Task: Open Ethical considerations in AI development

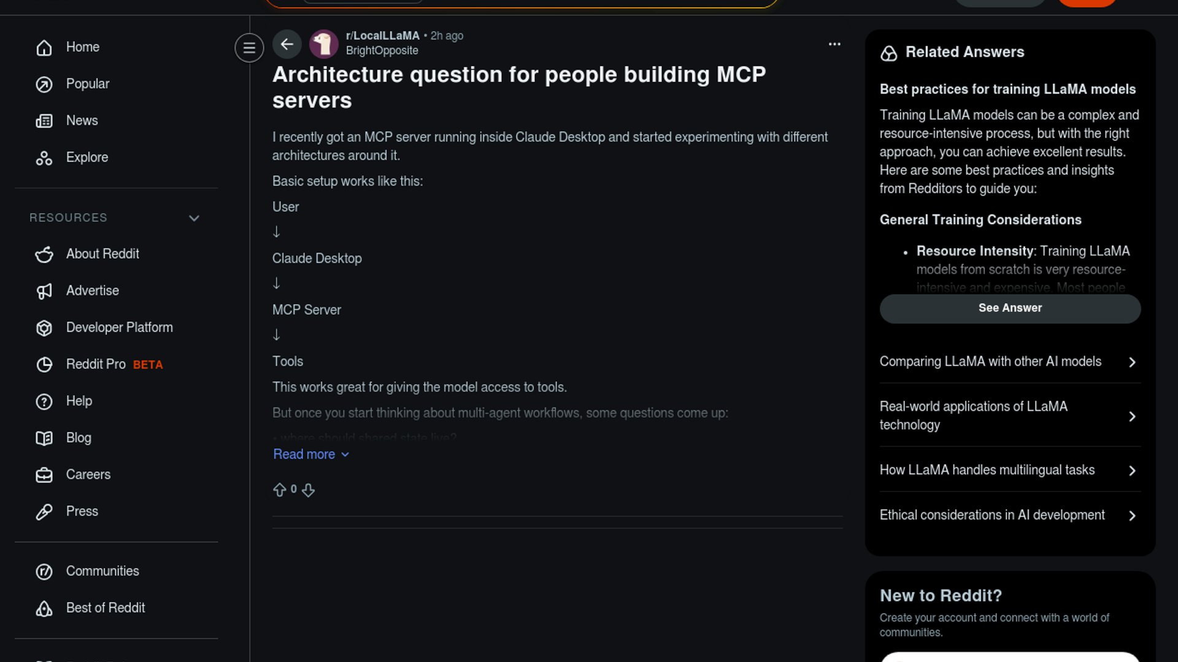Action: [x=1009, y=516]
